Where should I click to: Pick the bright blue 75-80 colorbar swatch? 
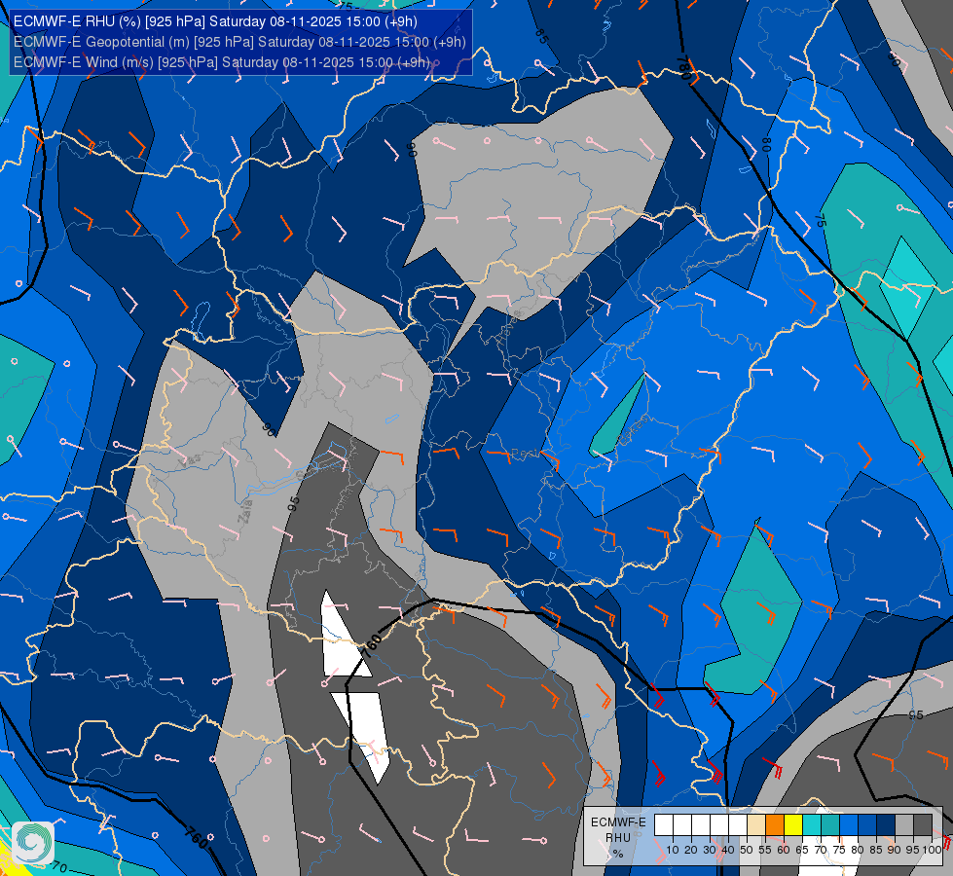pyautogui.click(x=849, y=825)
